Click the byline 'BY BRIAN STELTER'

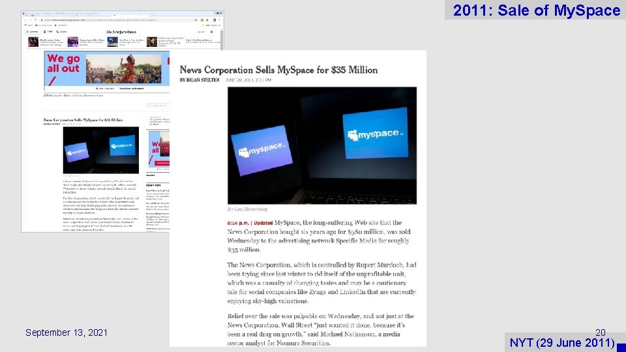tap(200, 80)
